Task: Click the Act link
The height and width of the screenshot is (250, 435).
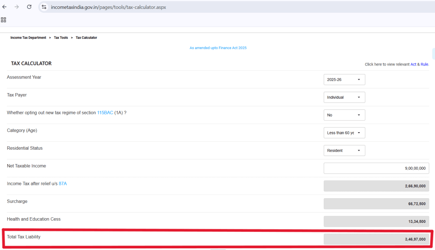Action: pos(413,65)
